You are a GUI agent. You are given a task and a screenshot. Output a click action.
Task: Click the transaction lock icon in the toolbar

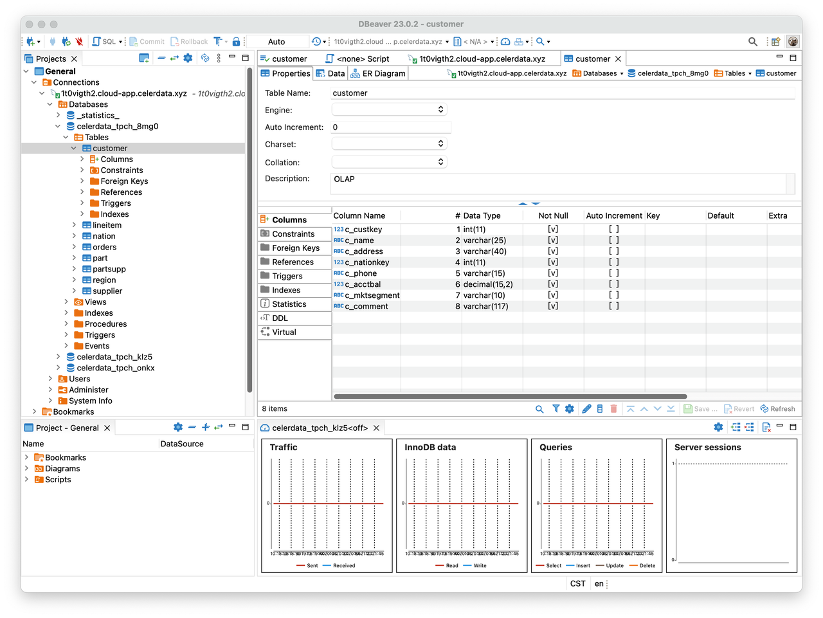[x=236, y=41]
